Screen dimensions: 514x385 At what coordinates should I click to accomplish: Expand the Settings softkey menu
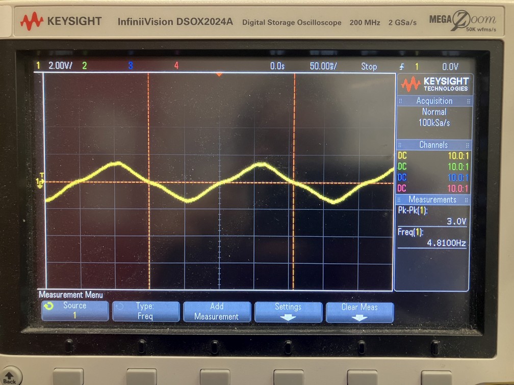click(288, 311)
